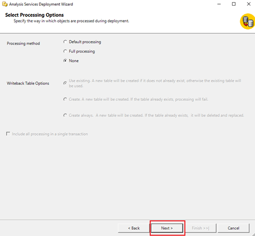Minimize the Deployment Wizard window
The width and height of the screenshot is (255, 236).
(219, 4)
